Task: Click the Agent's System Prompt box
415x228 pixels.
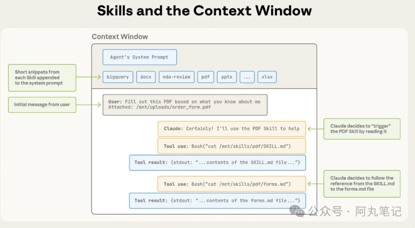Action: (139, 57)
